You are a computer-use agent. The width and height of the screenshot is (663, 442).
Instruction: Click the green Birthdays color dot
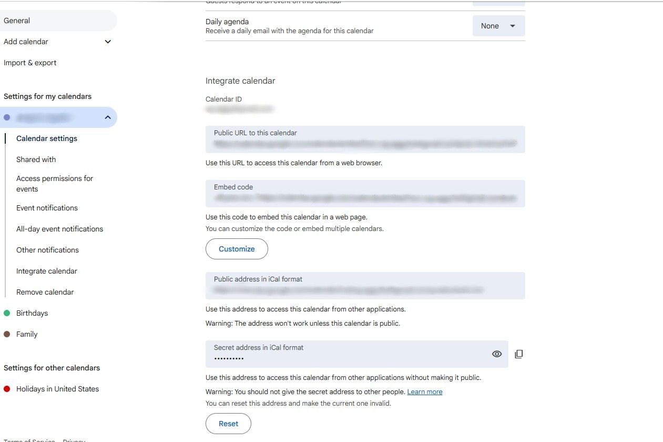7,313
